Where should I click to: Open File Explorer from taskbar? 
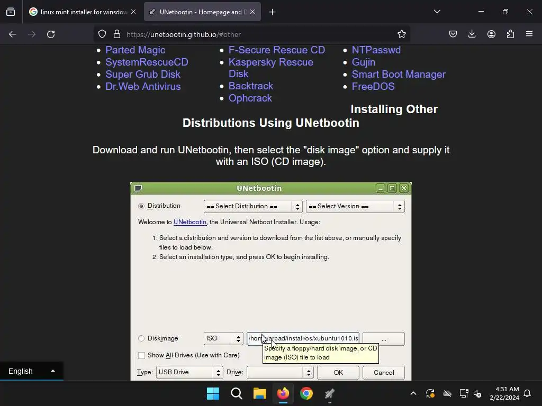[259, 393]
